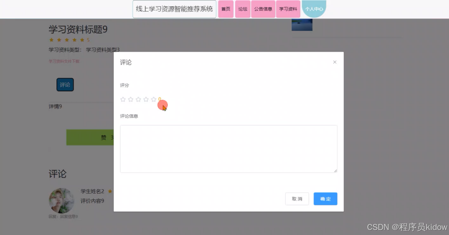Click the fifth star for full rating
This screenshot has height=235, width=449.
tap(154, 99)
